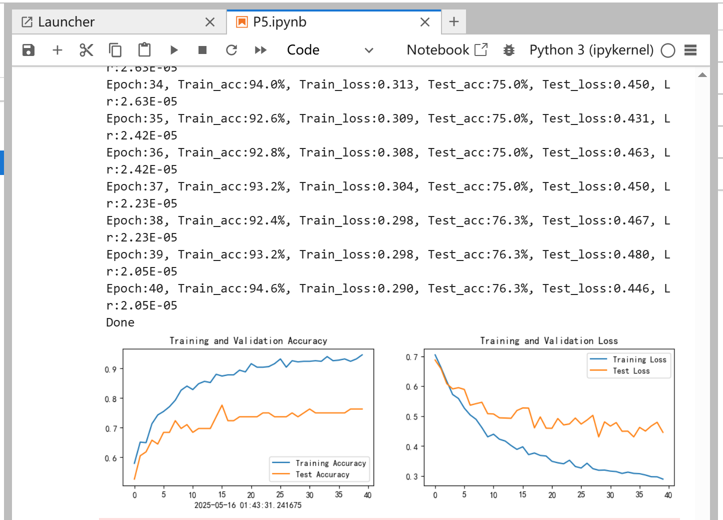Copy the selected cell
723x520 pixels.
[115, 50]
